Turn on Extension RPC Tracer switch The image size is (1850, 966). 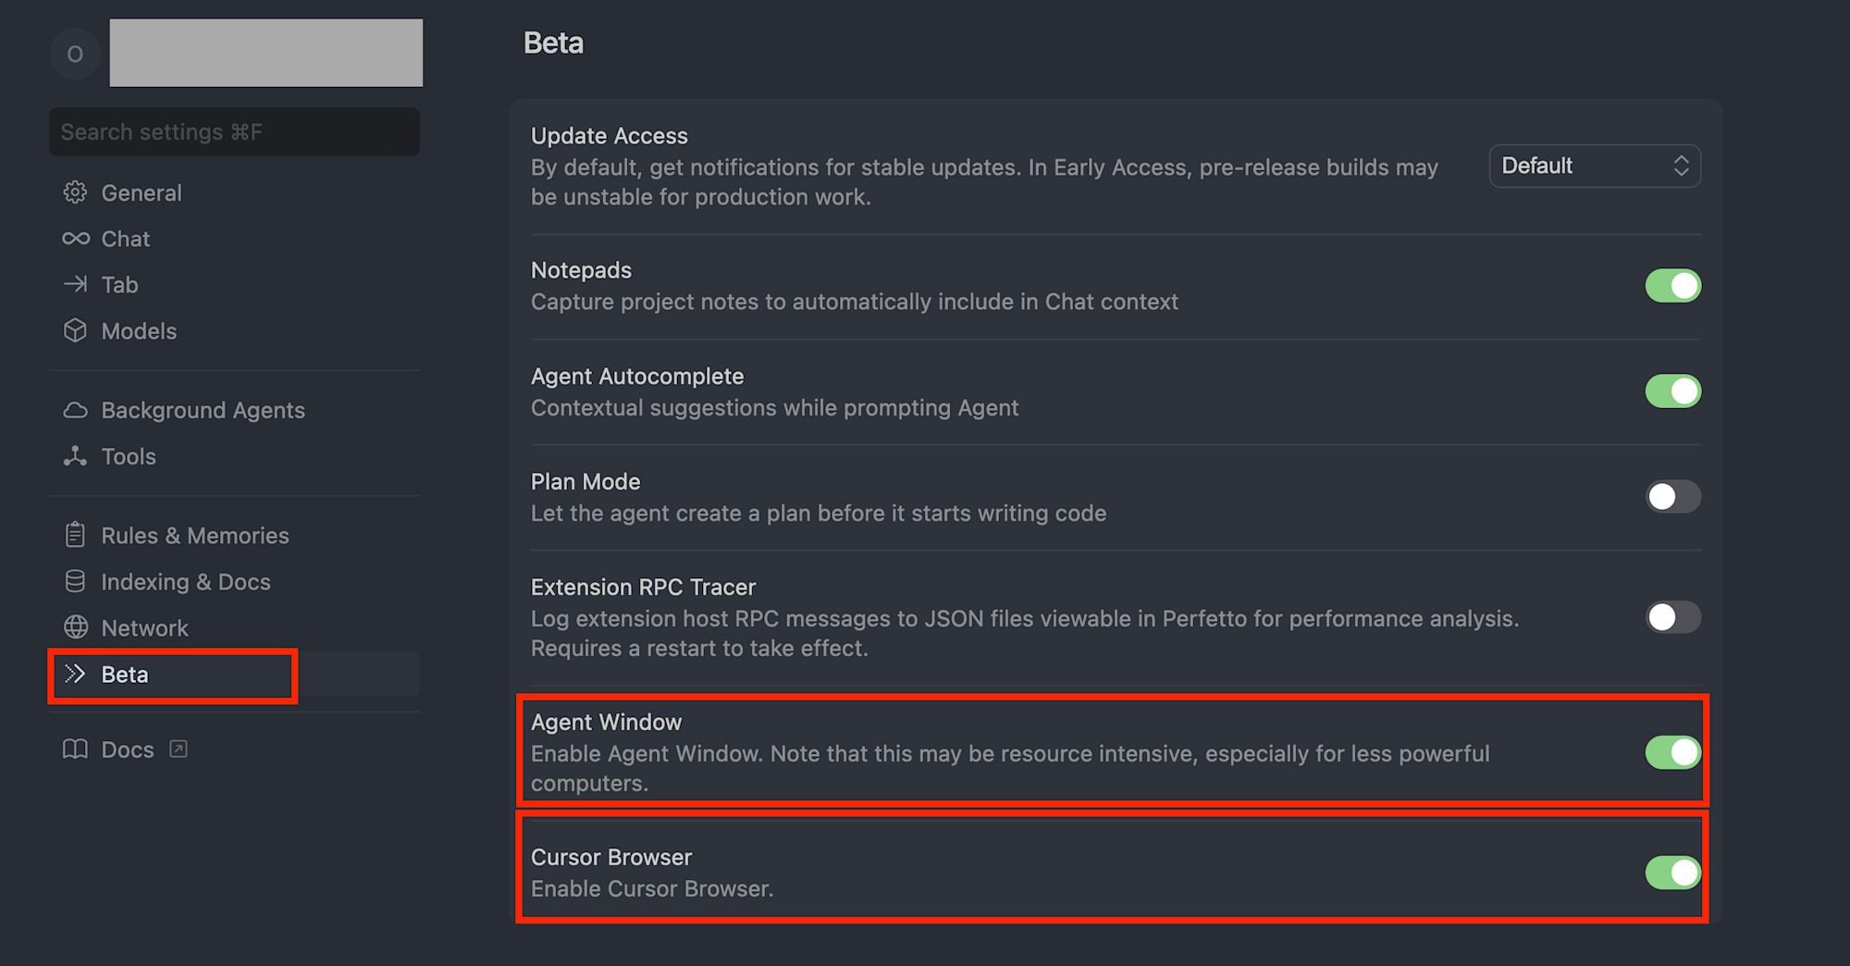[1672, 617]
